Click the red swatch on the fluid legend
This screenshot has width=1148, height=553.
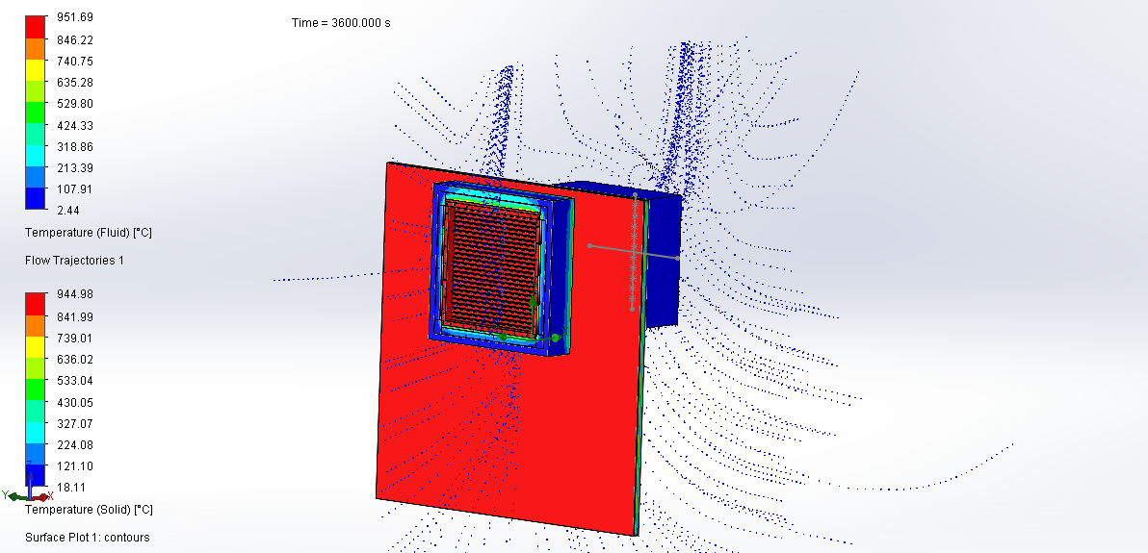(x=36, y=27)
